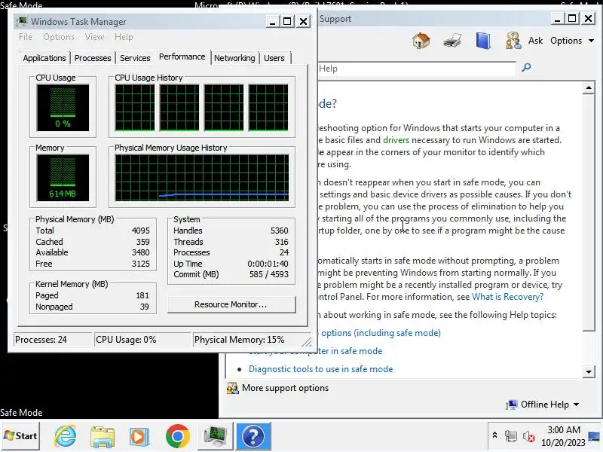This screenshot has width=603, height=452.
Task: Select Kernel Memory Paged value 181
Action: click(x=142, y=295)
